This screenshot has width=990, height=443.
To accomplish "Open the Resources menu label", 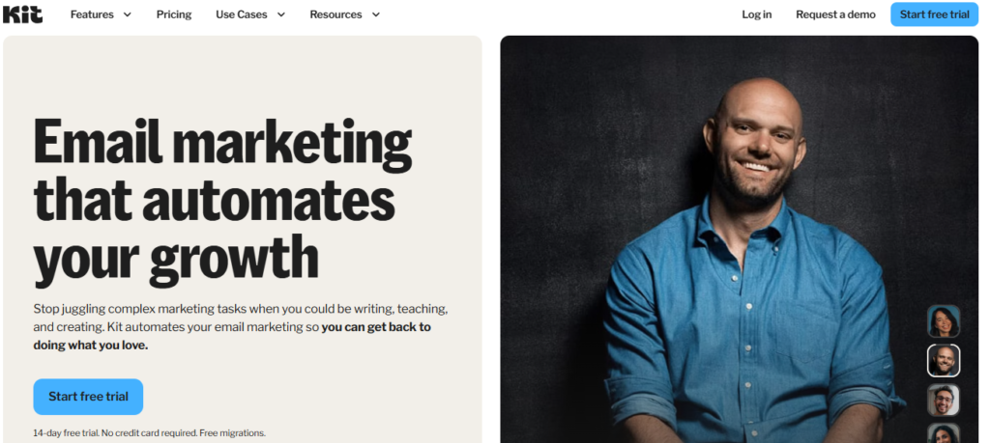I will click(335, 14).
